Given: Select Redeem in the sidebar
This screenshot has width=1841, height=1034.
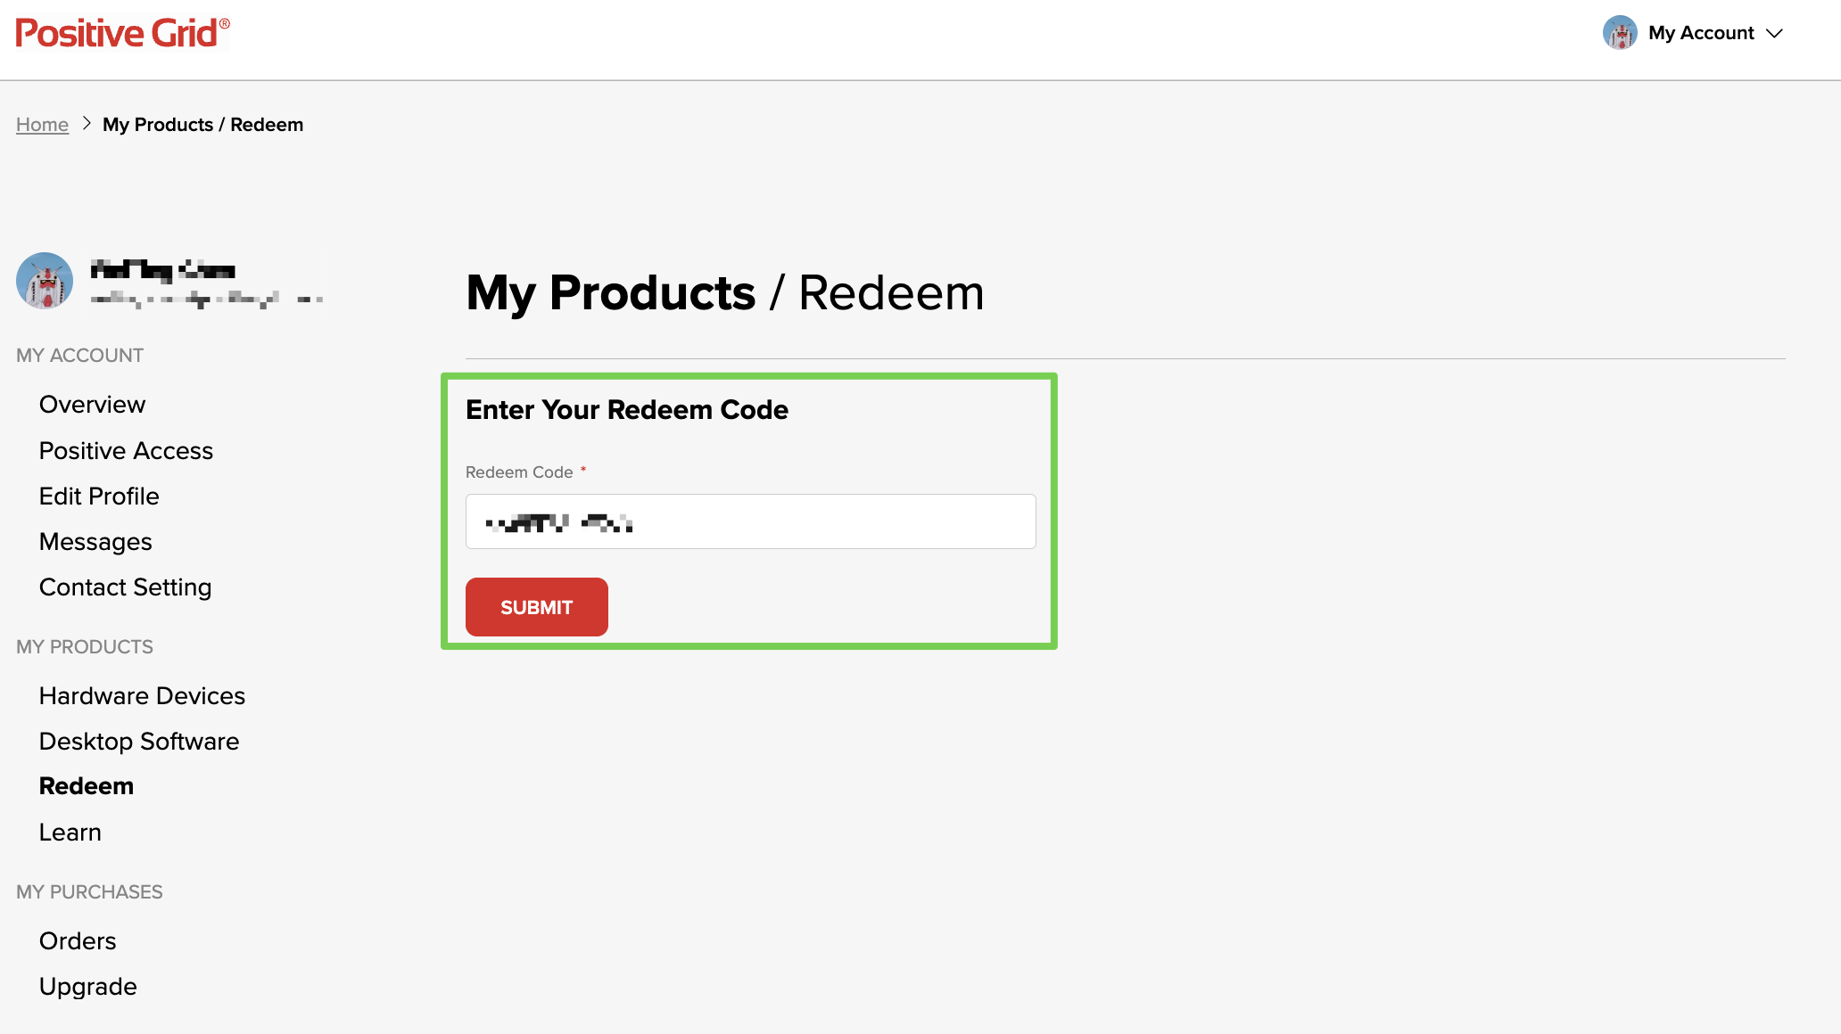Looking at the screenshot, I should click(87, 786).
